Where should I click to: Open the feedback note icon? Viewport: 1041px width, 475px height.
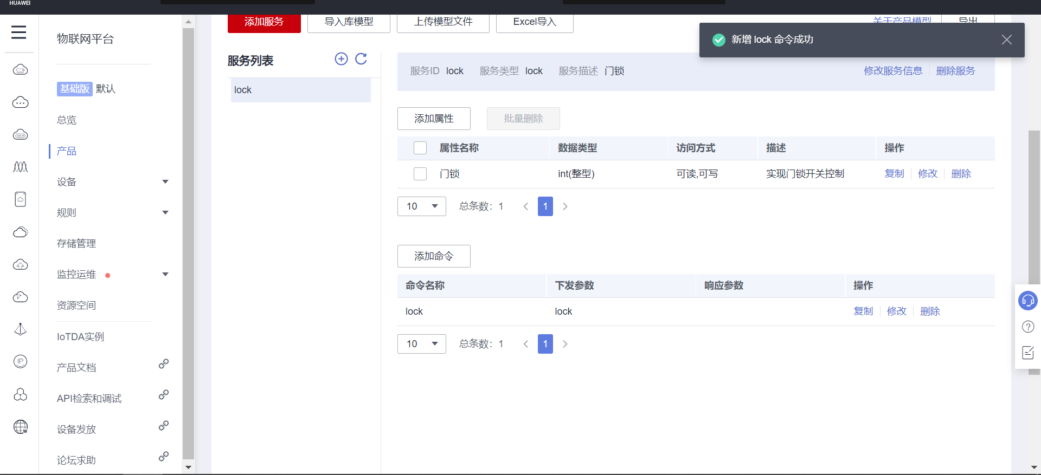[1028, 353]
